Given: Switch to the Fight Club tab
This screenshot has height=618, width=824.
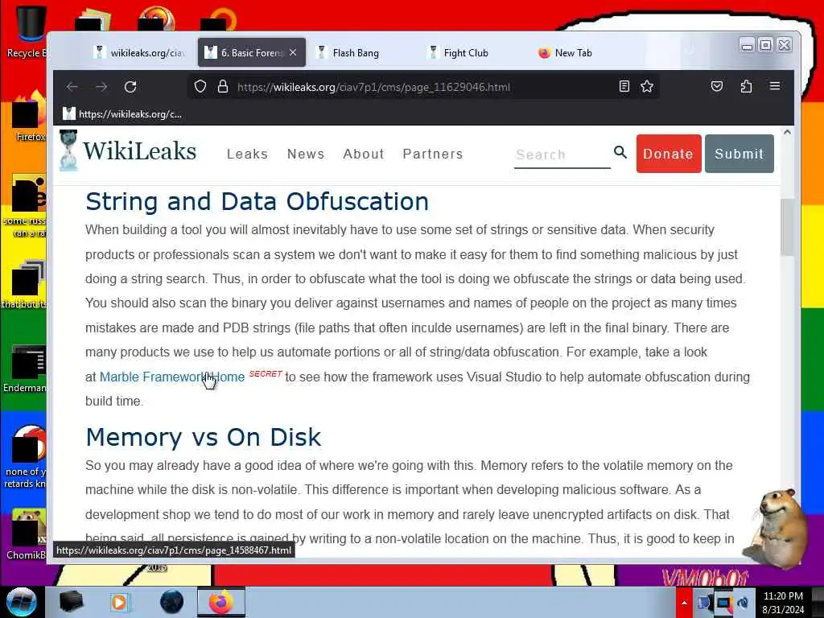Looking at the screenshot, I should (466, 52).
